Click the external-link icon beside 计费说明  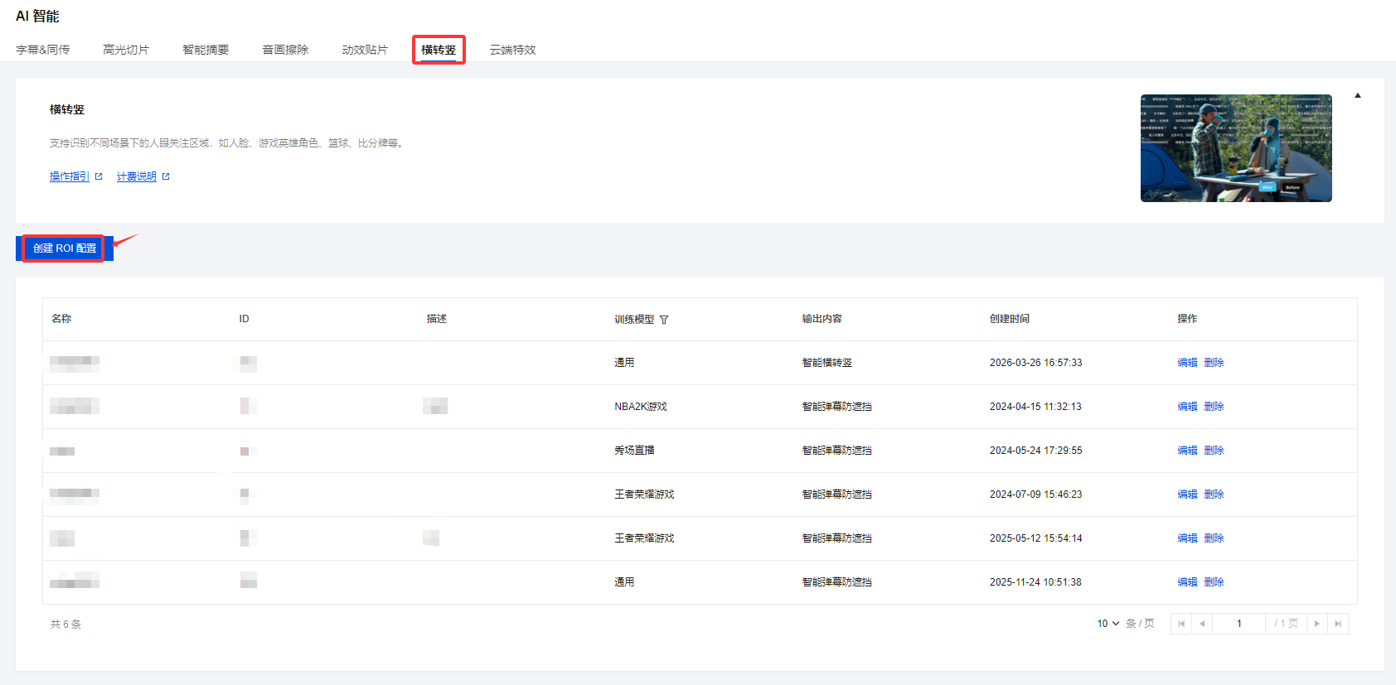coord(166,176)
